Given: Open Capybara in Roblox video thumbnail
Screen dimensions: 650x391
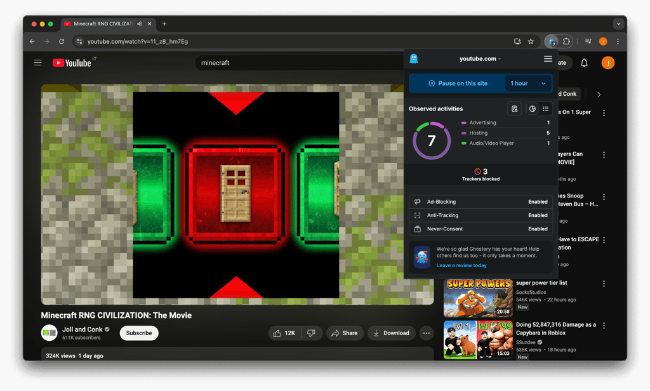Looking at the screenshot, I should 478,340.
